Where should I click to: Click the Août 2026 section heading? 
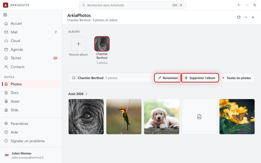click(76, 94)
